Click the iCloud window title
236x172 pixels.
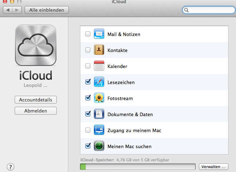119,2
